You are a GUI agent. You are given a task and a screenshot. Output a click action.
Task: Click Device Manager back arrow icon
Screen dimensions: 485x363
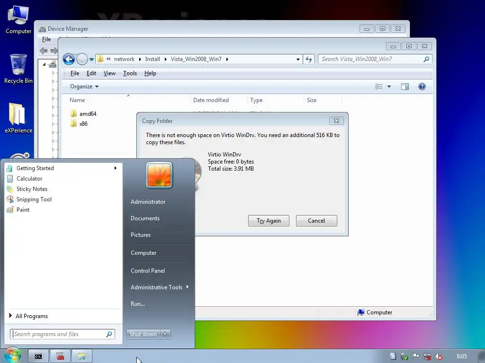[44, 51]
